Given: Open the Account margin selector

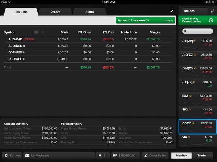Looking at the screenshot, I should click(144, 20).
